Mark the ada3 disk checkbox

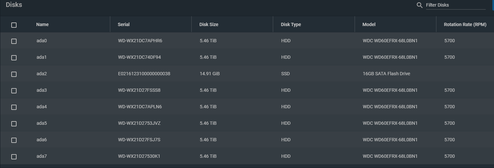click(x=14, y=91)
